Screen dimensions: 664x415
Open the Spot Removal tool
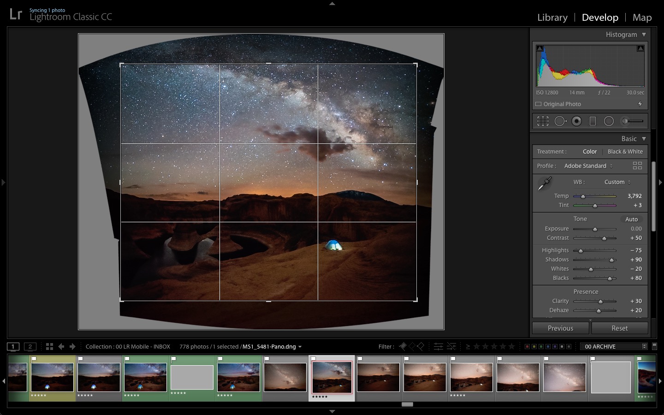[x=561, y=121]
